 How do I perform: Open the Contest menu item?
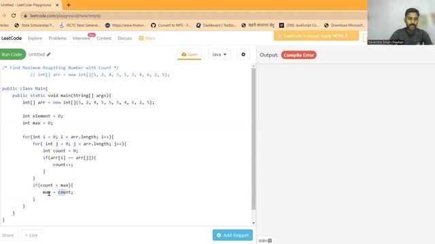click(x=104, y=38)
